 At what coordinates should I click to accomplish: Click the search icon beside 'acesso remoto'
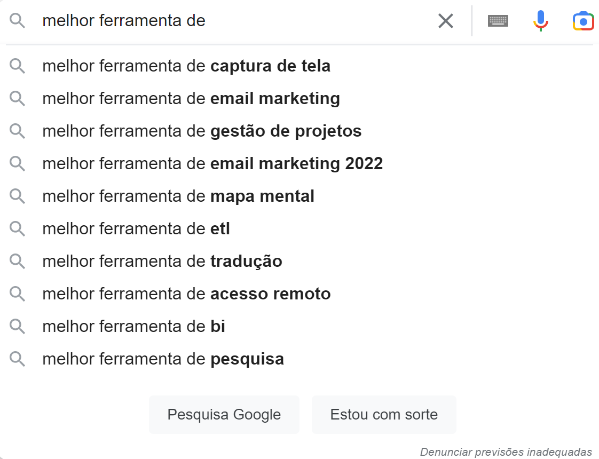[18, 294]
